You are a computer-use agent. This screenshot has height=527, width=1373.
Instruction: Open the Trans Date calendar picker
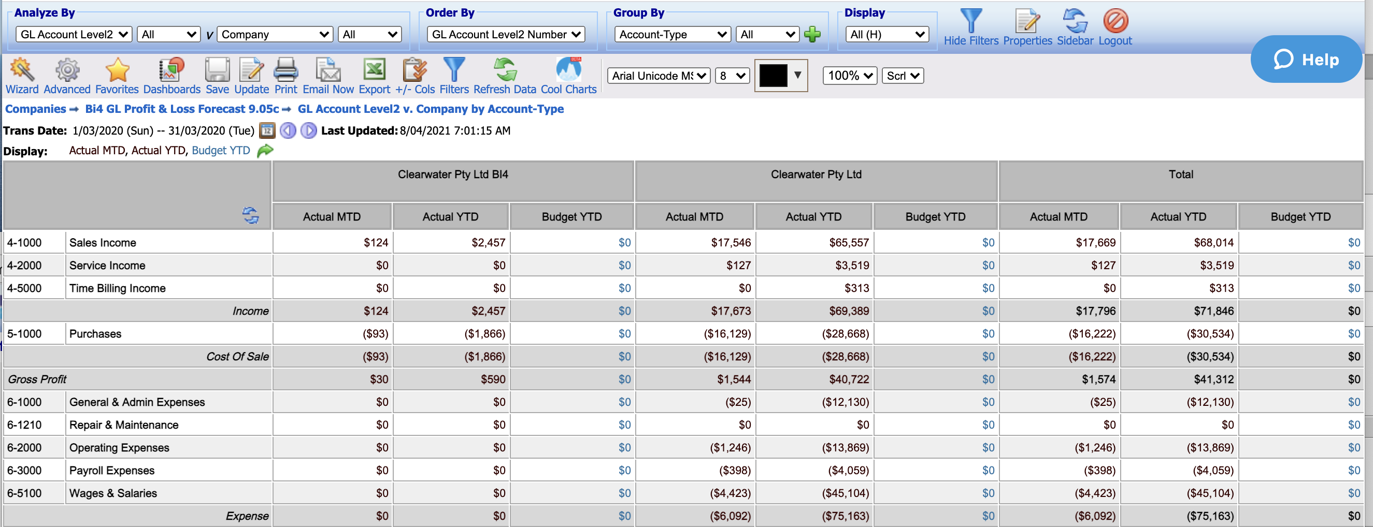point(266,130)
